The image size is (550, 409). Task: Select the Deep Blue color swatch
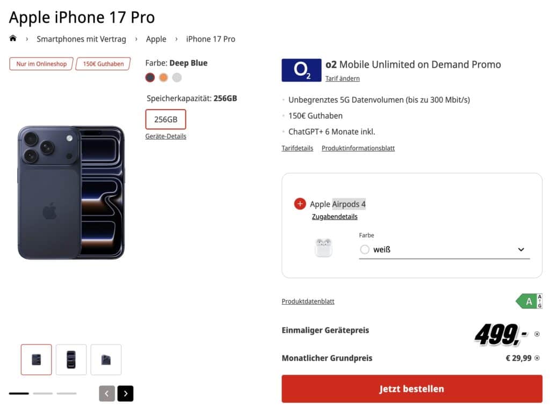[150, 77]
